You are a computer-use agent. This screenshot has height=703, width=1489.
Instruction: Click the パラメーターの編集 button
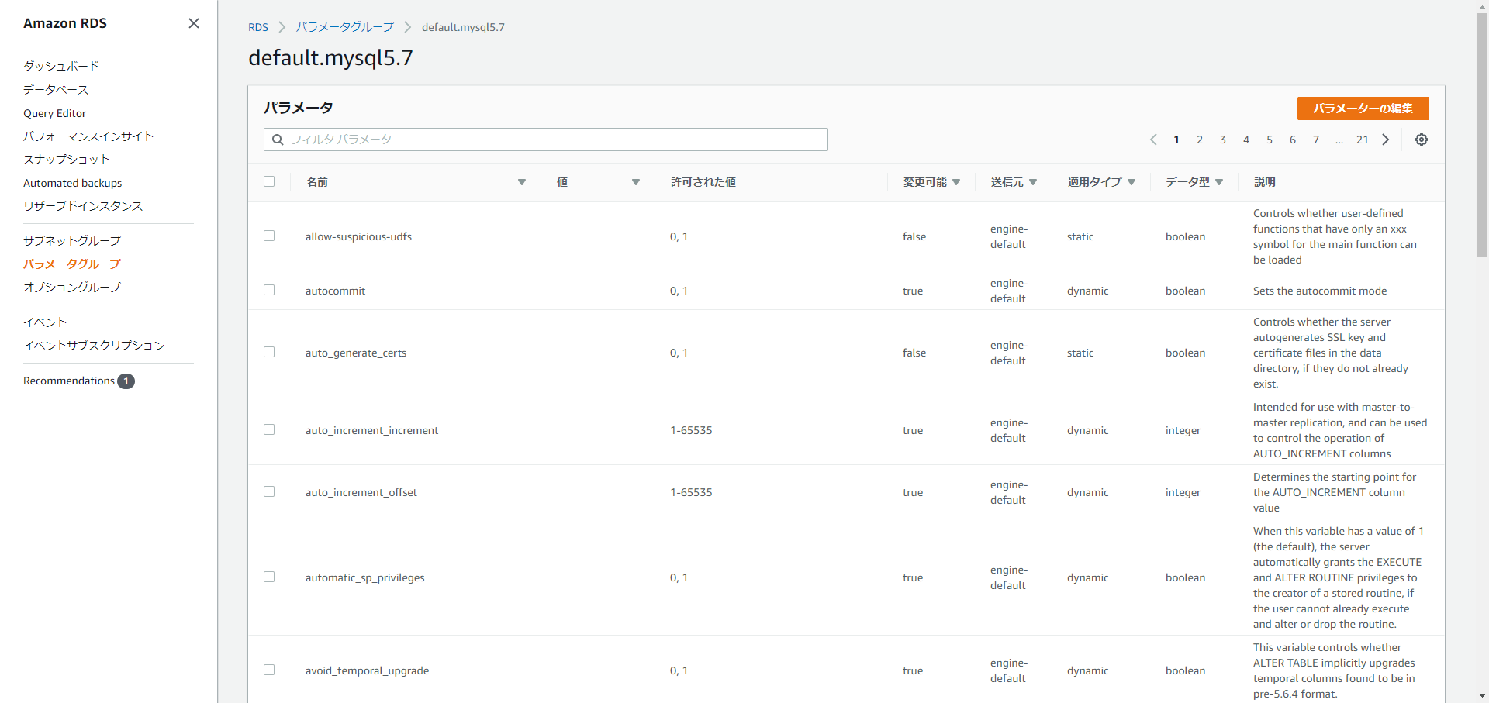[x=1363, y=109]
